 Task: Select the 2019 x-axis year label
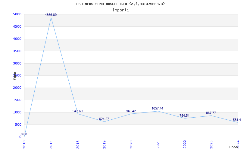(104, 145)
